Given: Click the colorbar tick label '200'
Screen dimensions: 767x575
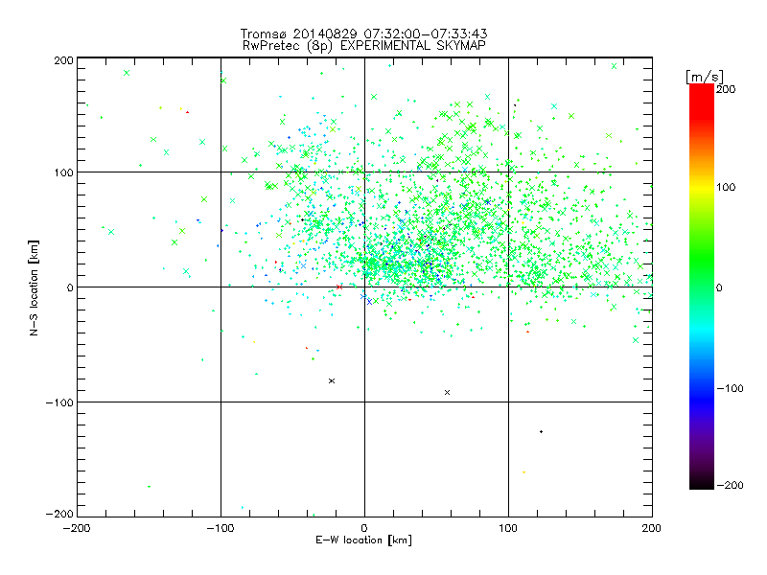Looking at the screenshot, I should (x=726, y=89).
